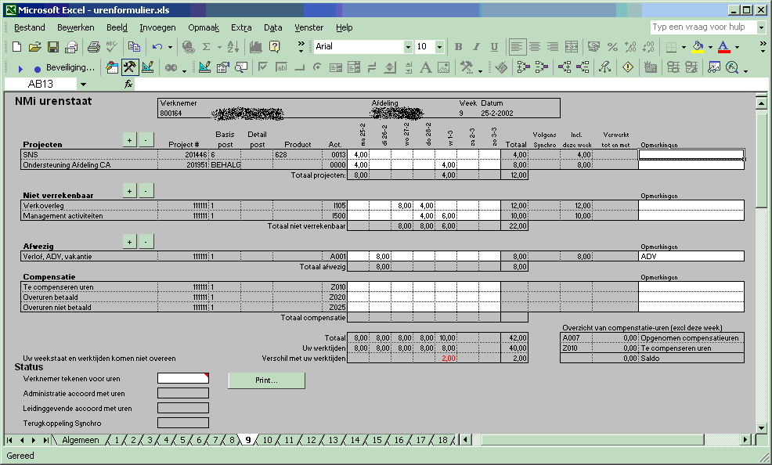Align text left
The image size is (772, 465).
517,47
